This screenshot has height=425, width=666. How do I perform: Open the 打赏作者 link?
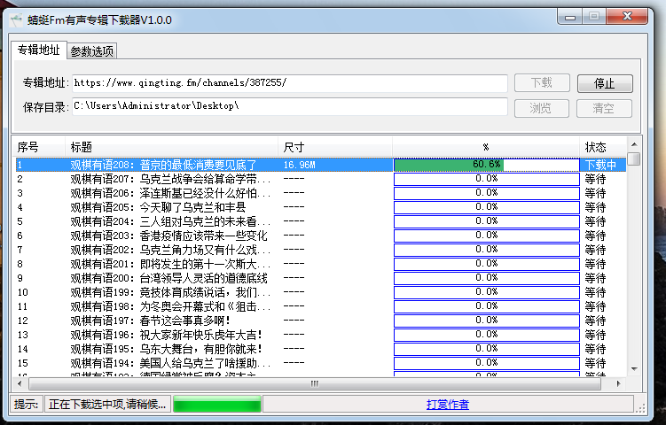[x=448, y=405]
